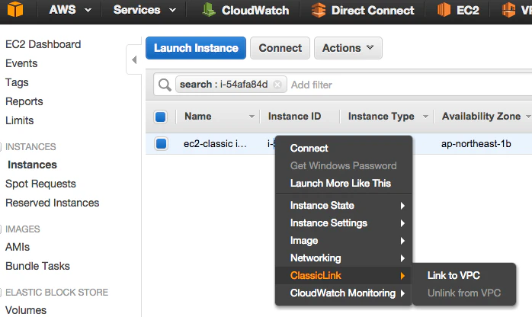Open the AWS dropdown menu
Screen dimensions: 532x317
point(70,10)
